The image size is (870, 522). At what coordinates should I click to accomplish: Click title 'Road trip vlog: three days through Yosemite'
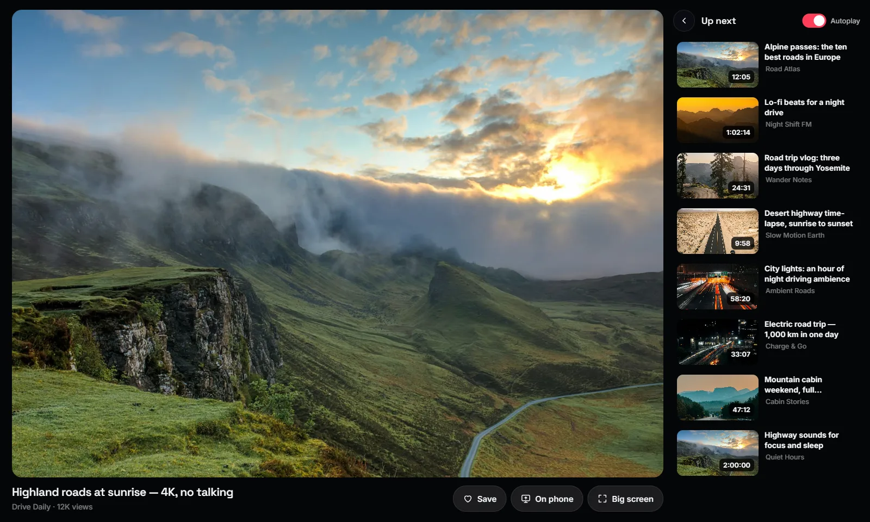pos(807,163)
